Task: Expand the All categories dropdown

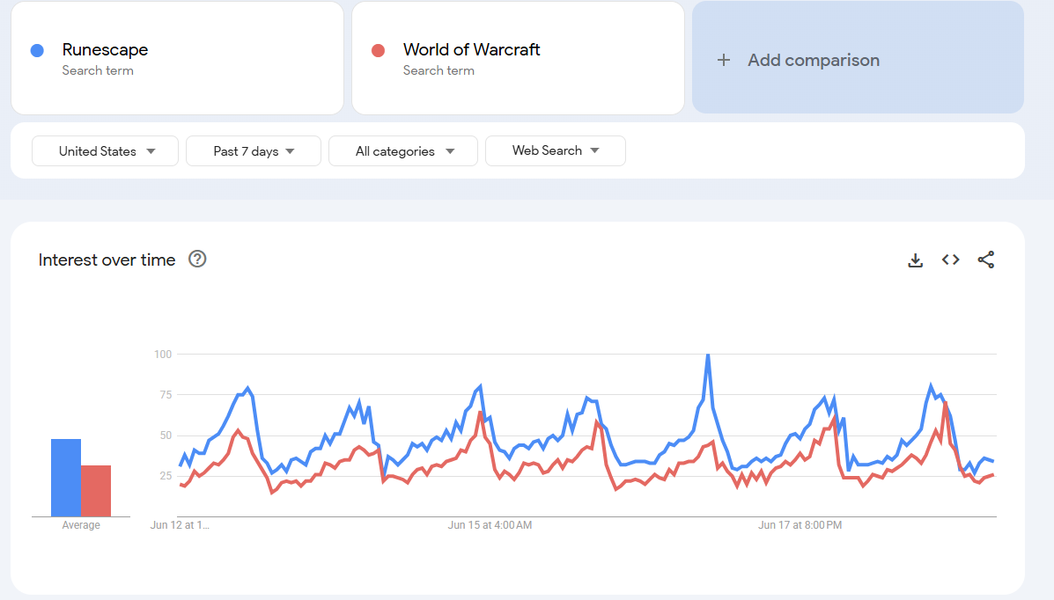Action: pyautogui.click(x=403, y=151)
